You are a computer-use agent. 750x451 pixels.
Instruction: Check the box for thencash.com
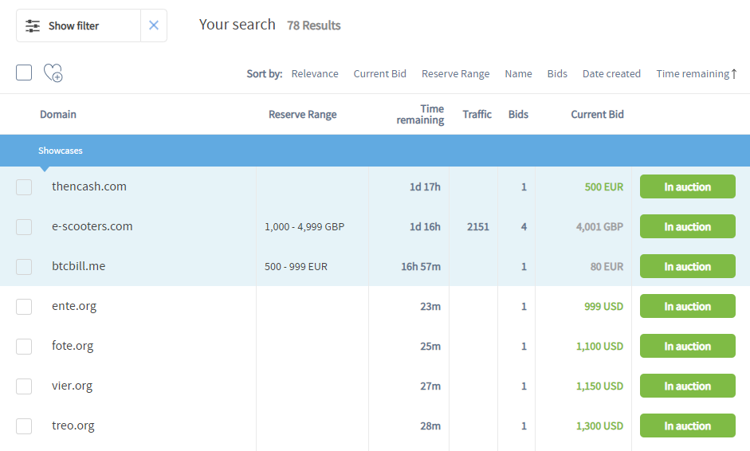coord(24,187)
